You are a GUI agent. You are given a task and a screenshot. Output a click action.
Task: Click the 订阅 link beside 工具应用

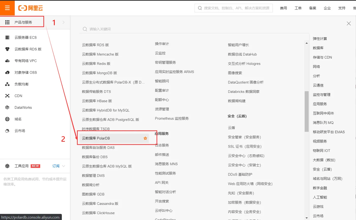coord(56,166)
